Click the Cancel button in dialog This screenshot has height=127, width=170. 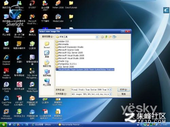123,94
